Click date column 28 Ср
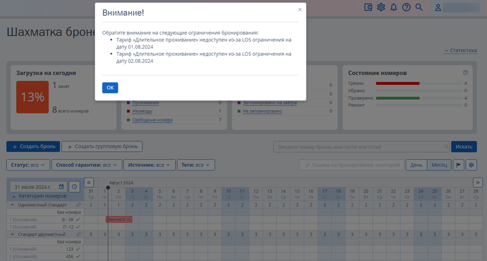Screen dimensions: 487x261 [x=476, y=194]
